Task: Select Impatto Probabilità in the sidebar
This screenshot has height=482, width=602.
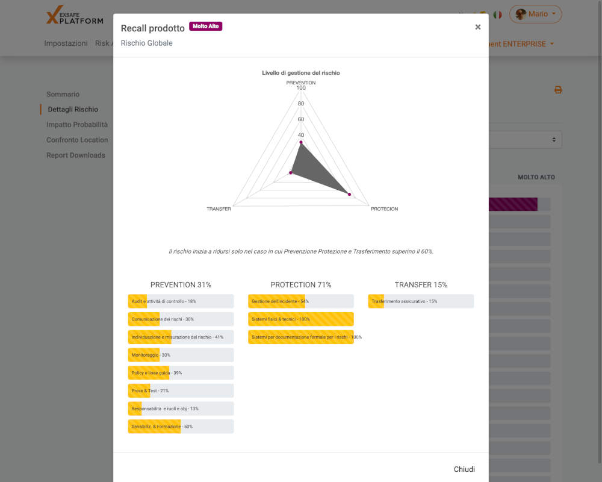Action: point(77,125)
